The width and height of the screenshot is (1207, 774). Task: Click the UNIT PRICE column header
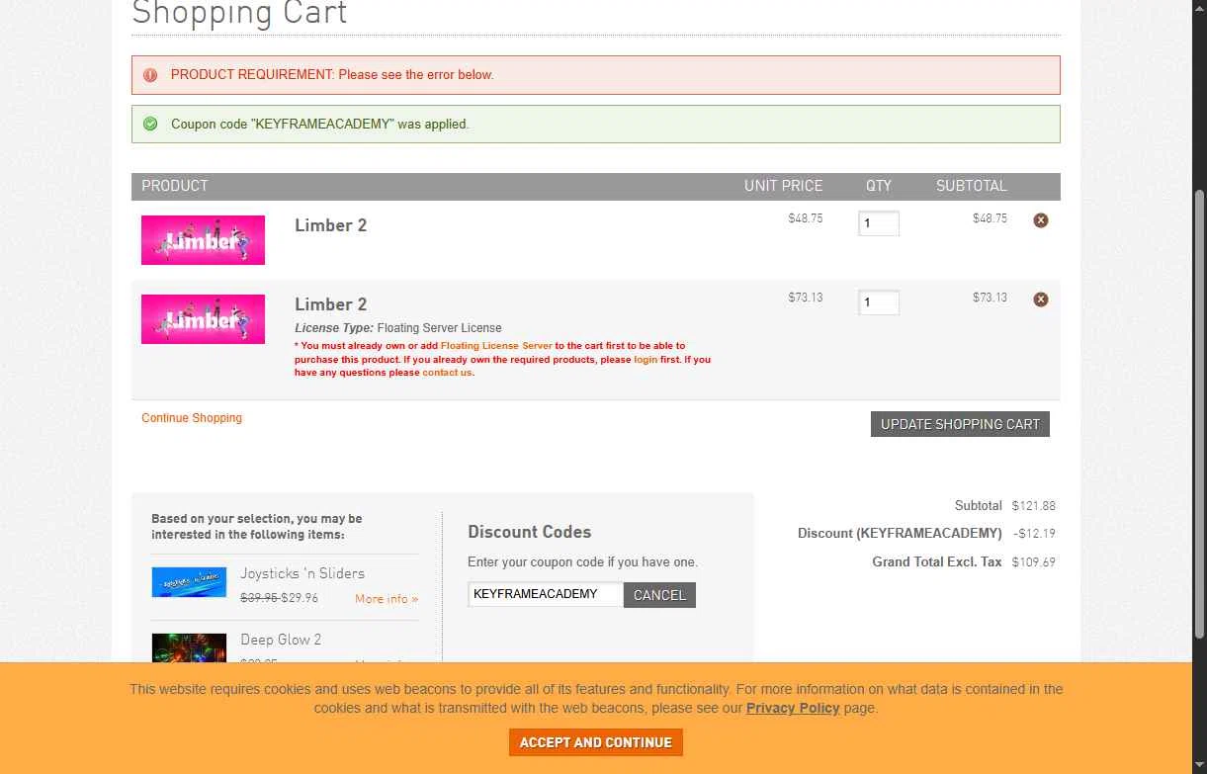tap(783, 186)
